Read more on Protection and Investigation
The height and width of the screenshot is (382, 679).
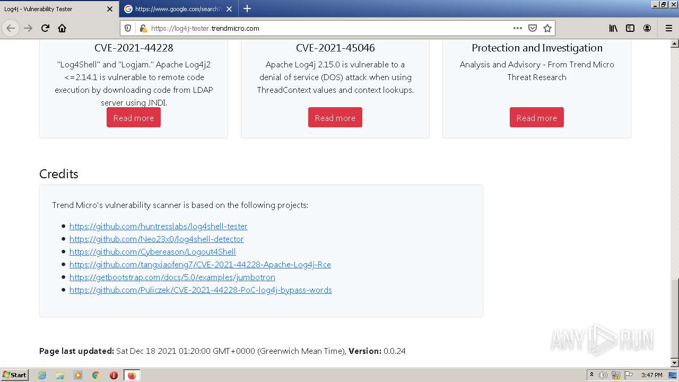coord(537,118)
